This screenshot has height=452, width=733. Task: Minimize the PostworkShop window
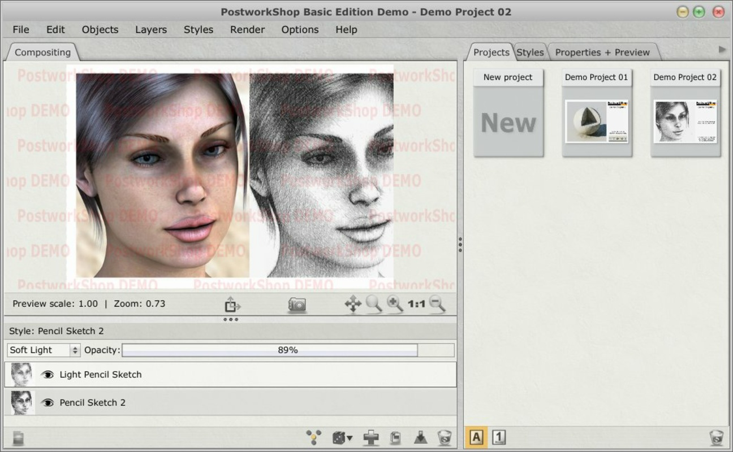(683, 12)
